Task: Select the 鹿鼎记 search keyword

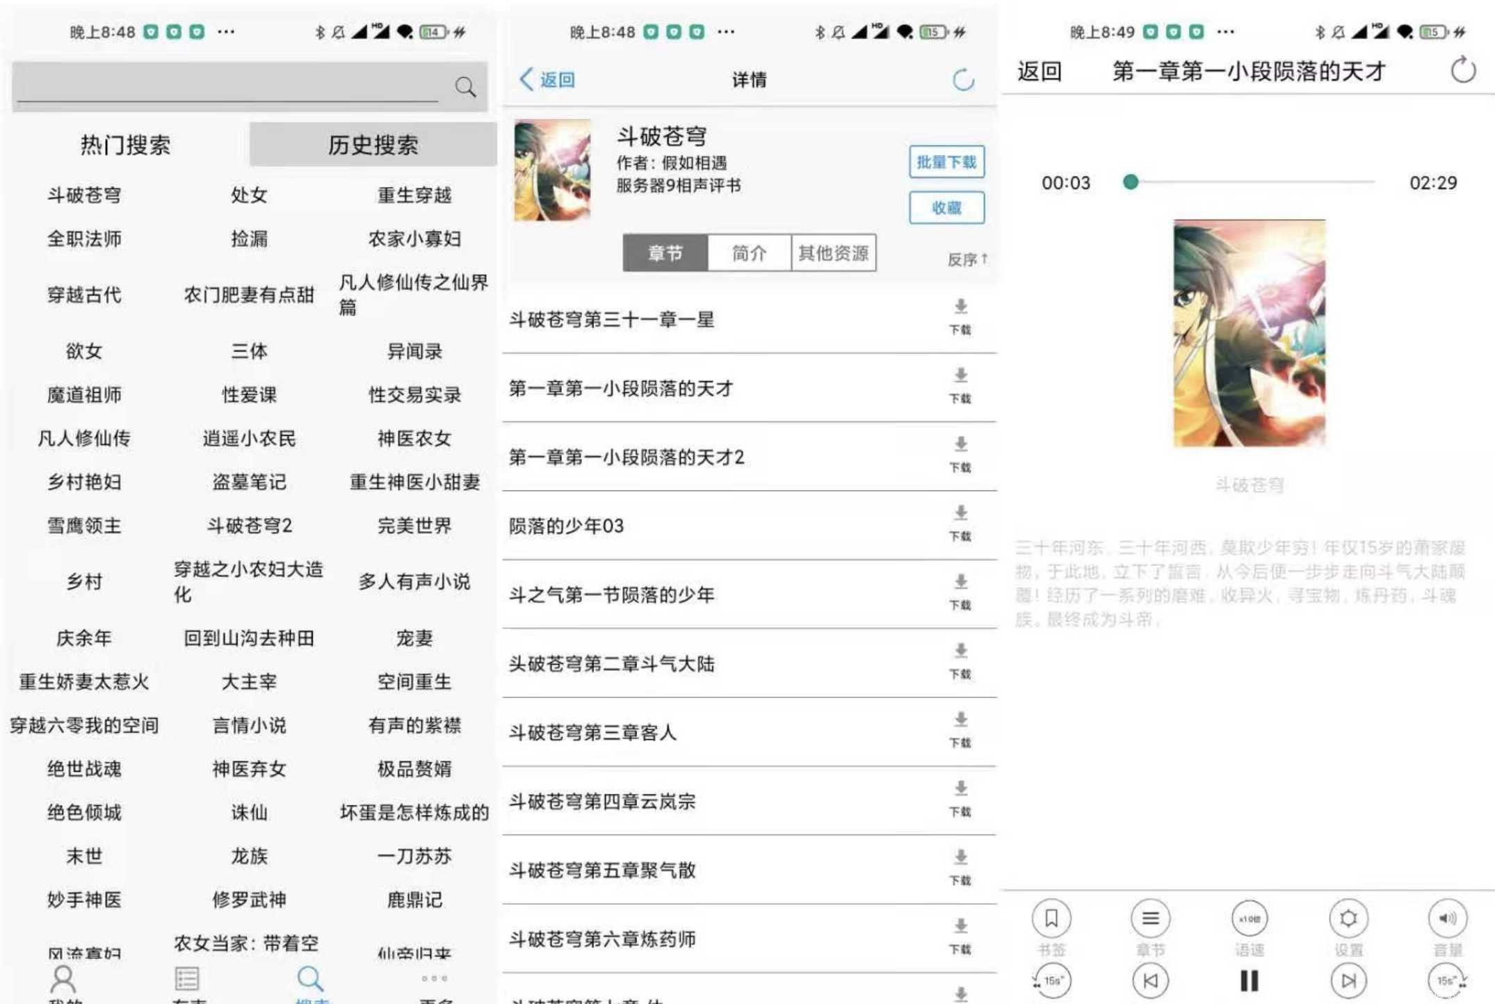Action: 414,900
